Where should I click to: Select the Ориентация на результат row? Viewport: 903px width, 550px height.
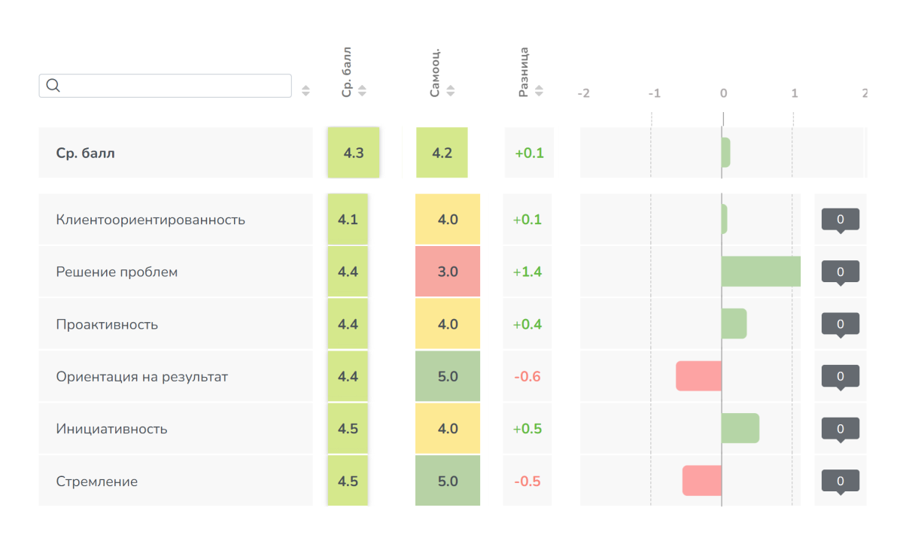(x=142, y=377)
